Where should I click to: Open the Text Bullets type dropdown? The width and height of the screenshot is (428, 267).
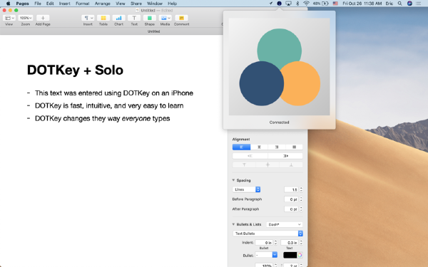pyautogui.click(x=267, y=234)
